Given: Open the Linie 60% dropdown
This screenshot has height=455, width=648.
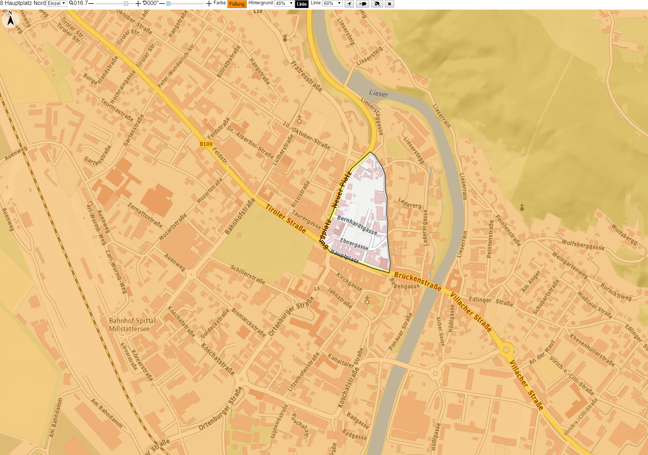Looking at the screenshot, I should [x=332, y=3].
